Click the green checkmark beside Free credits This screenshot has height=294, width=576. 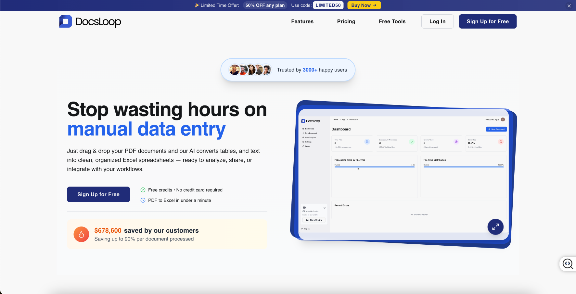point(143,190)
